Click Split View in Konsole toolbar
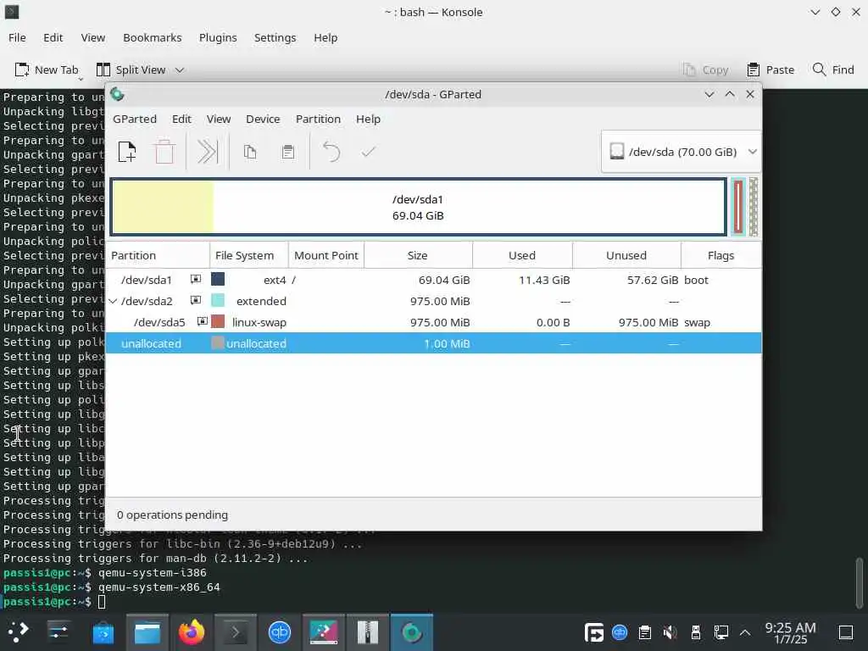Image resolution: width=868 pixels, height=651 pixels. click(131, 70)
